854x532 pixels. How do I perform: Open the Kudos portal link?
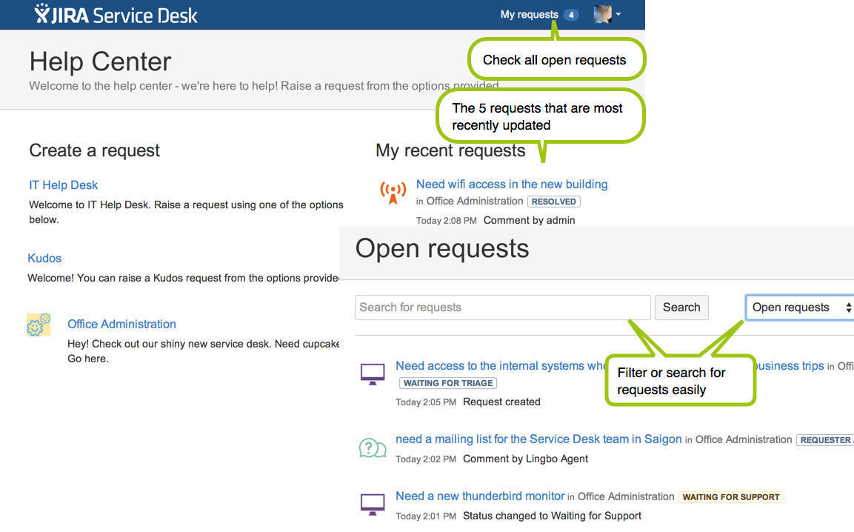pos(44,259)
